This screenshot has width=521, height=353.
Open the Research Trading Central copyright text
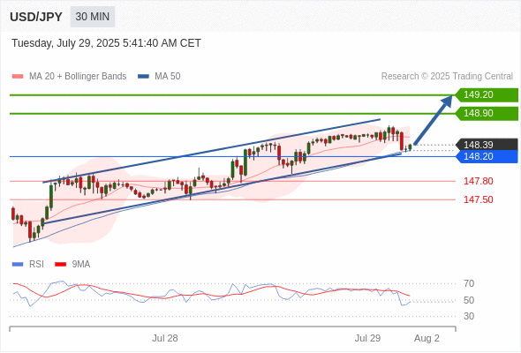(447, 77)
